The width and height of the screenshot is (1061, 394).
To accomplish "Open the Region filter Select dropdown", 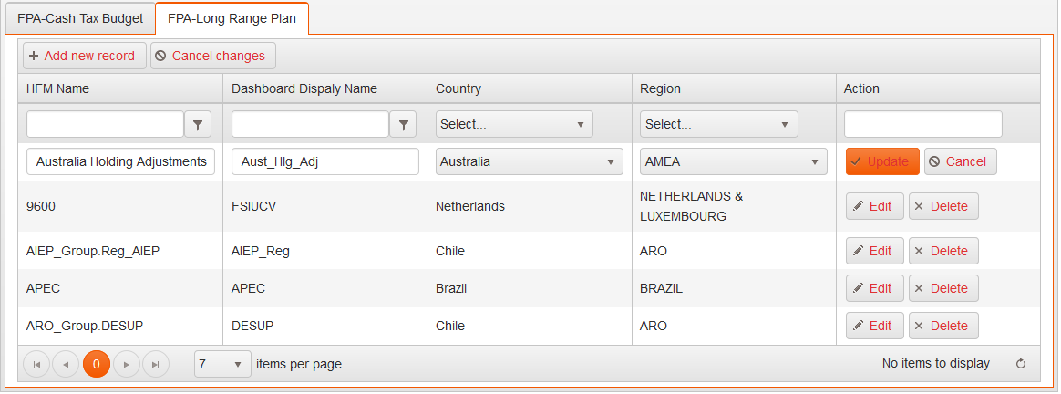I will pyautogui.click(x=718, y=124).
